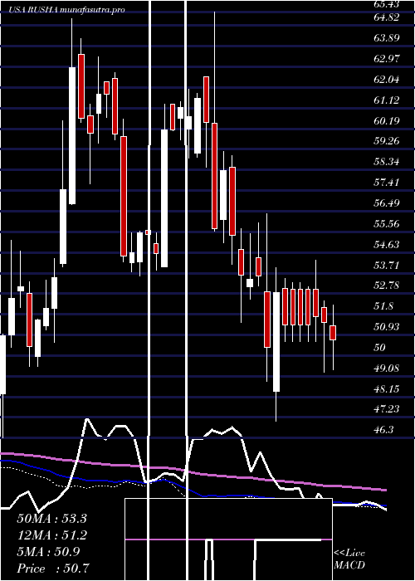This screenshot has height=581, width=415.
Task: Click the 65.43 price axis label
Action: (386, 3)
